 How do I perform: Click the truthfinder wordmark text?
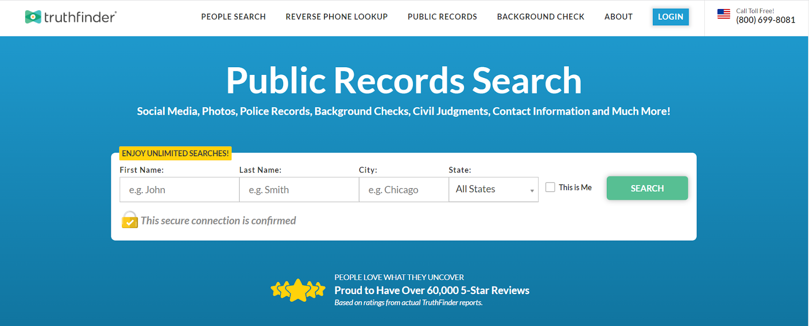pyautogui.click(x=80, y=17)
